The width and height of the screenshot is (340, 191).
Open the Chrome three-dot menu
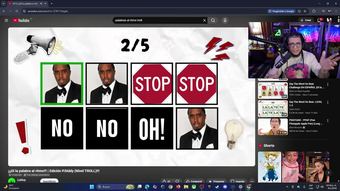coord(336,11)
